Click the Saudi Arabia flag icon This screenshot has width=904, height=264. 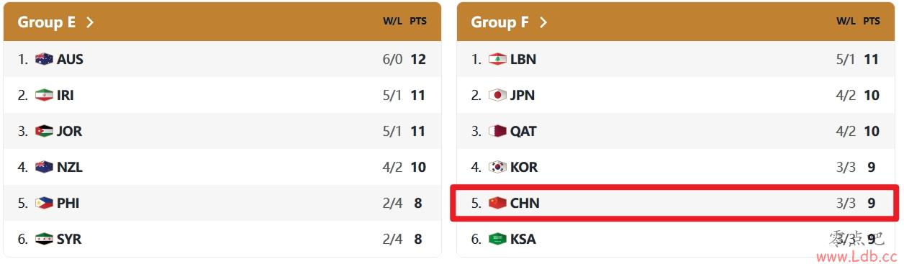click(x=497, y=239)
